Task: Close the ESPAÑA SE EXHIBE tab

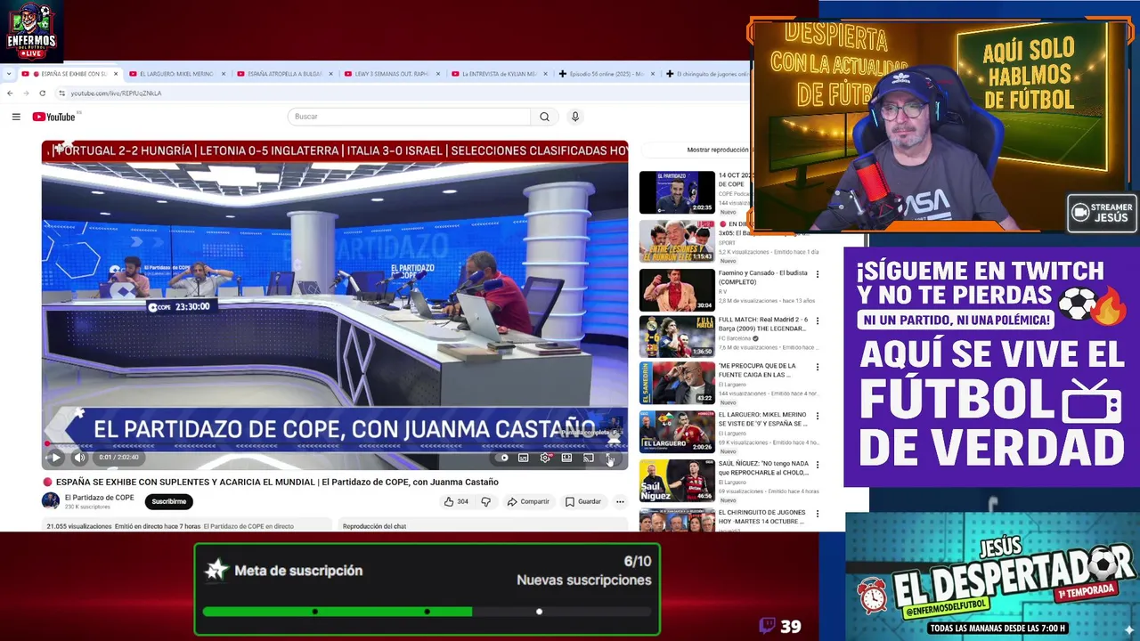Action: (x=115, y=74)
